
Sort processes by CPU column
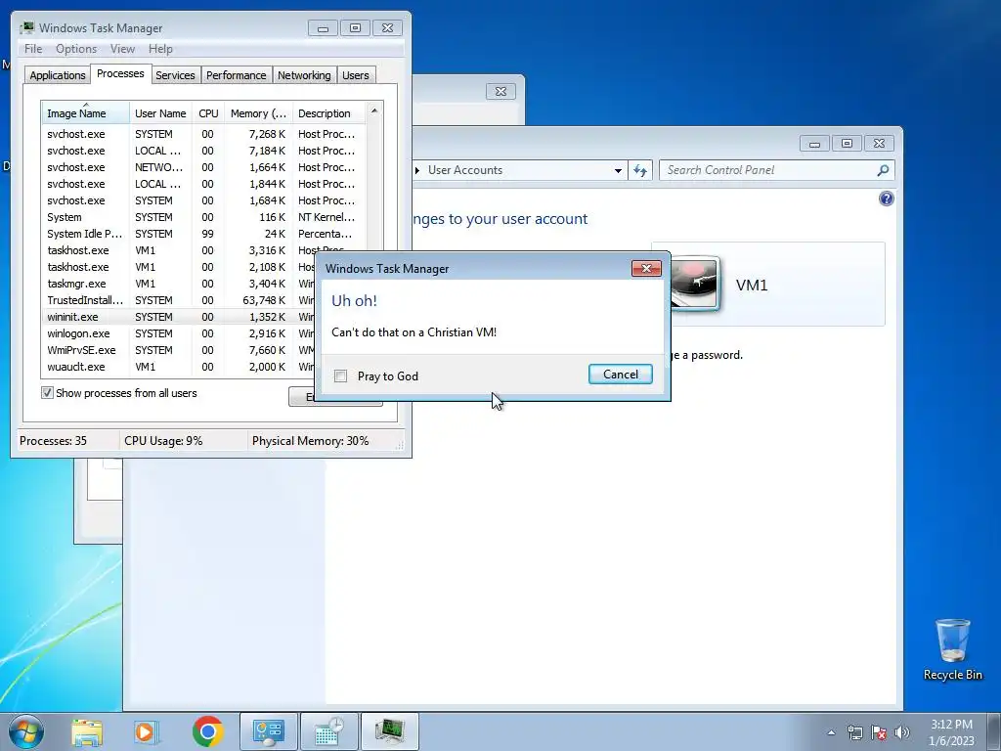click(x=208, y=113)
